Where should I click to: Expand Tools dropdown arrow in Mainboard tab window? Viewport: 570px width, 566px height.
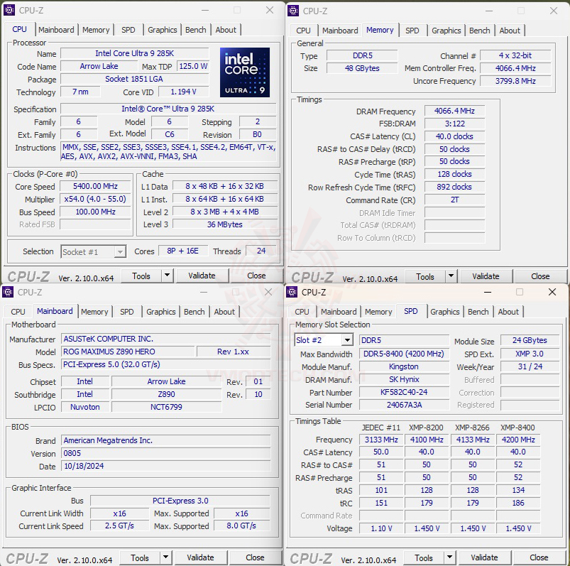(165, 557)
